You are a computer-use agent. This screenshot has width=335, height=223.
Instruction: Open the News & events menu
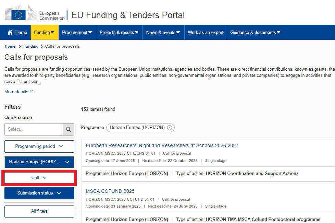click(163, 32)
